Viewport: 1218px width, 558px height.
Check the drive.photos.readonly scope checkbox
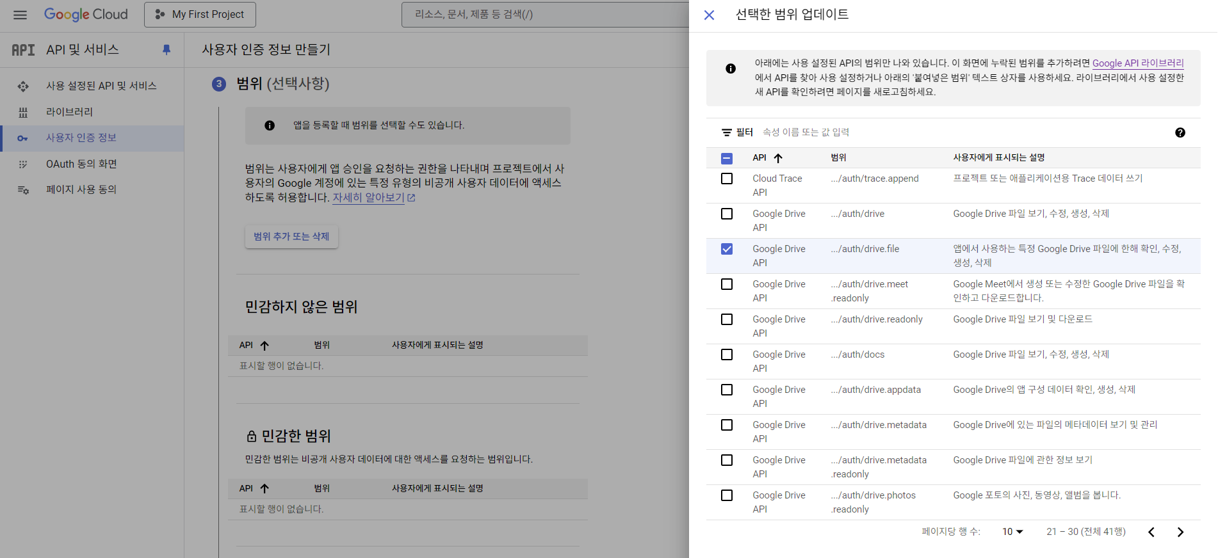(727, 495)
